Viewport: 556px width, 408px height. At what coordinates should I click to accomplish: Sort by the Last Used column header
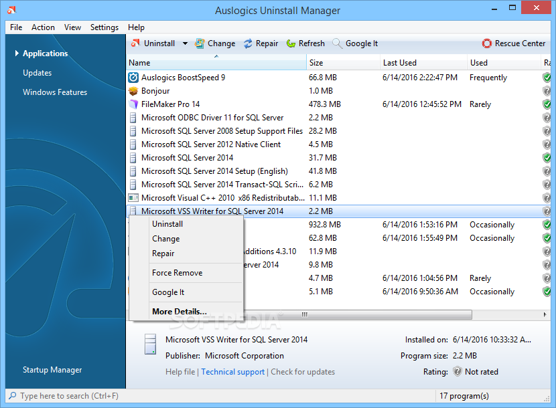click(x=424, y=63)
